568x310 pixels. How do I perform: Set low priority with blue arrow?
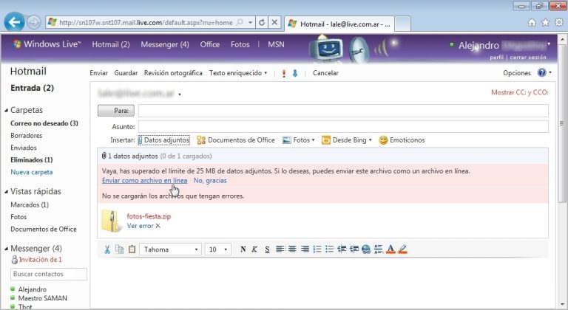pos(295,73)
